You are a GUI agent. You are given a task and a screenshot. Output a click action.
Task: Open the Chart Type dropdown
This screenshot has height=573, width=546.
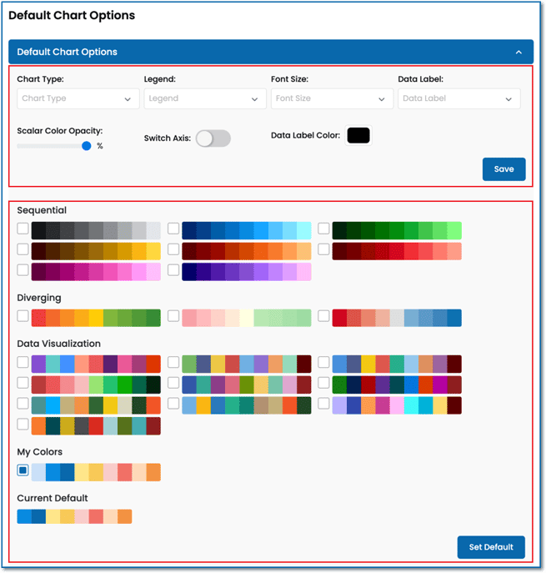point(78,98)
